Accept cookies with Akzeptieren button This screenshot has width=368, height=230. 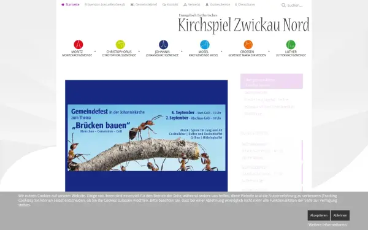pos(319,215)
